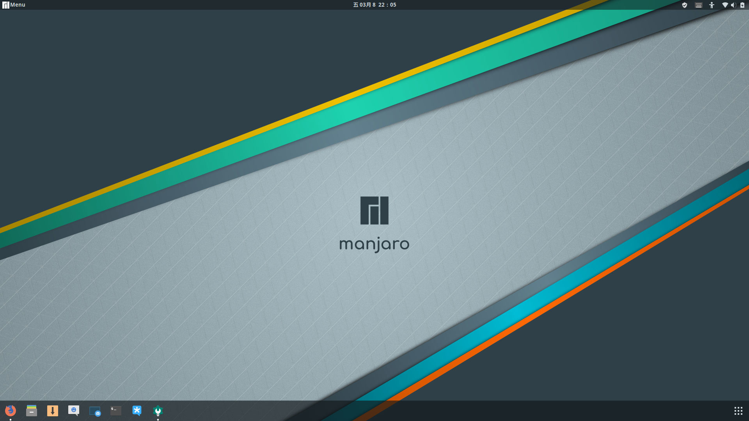
Task: Open the software installer with the orange arrow
Action: (x=53, y=410)
